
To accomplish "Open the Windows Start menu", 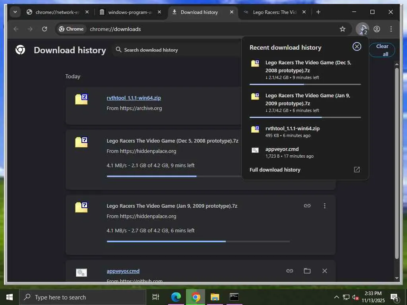I will [10, 297].
